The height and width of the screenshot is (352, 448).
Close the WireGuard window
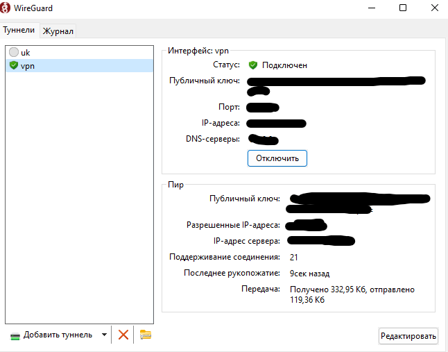tap(435, 8)
